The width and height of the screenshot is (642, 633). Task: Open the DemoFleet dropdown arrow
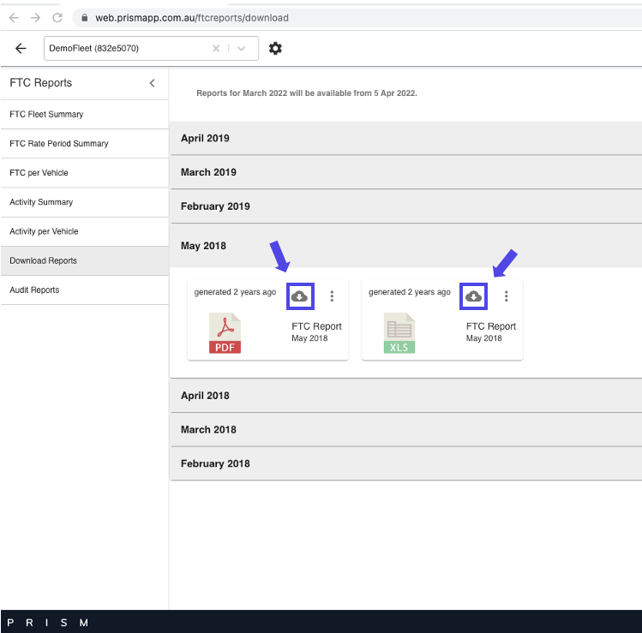242,49
